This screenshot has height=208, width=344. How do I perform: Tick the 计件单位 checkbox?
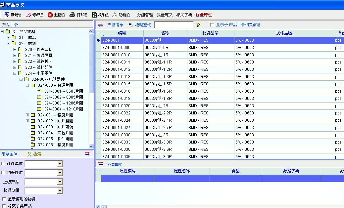click(3, 164)
